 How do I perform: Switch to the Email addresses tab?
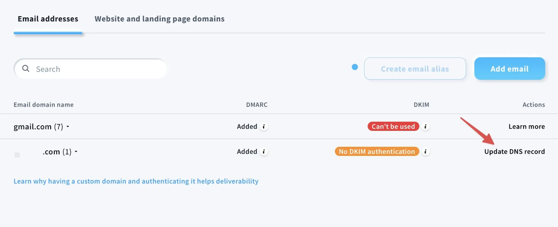48,19
